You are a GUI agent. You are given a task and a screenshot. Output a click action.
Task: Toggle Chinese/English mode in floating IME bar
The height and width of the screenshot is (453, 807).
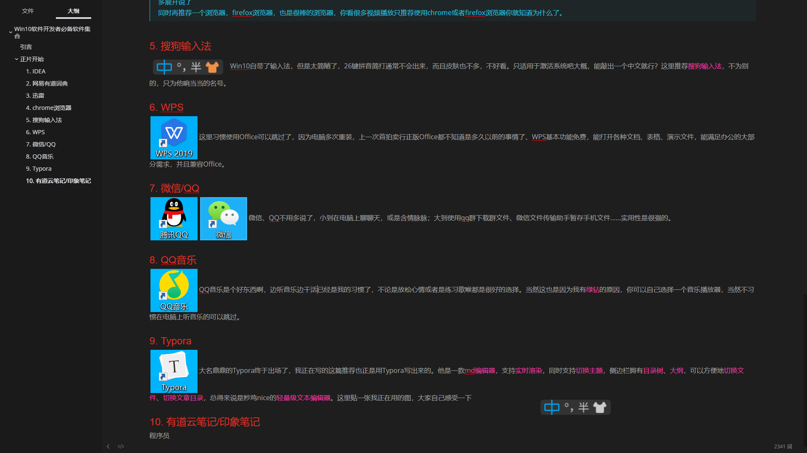551,407
